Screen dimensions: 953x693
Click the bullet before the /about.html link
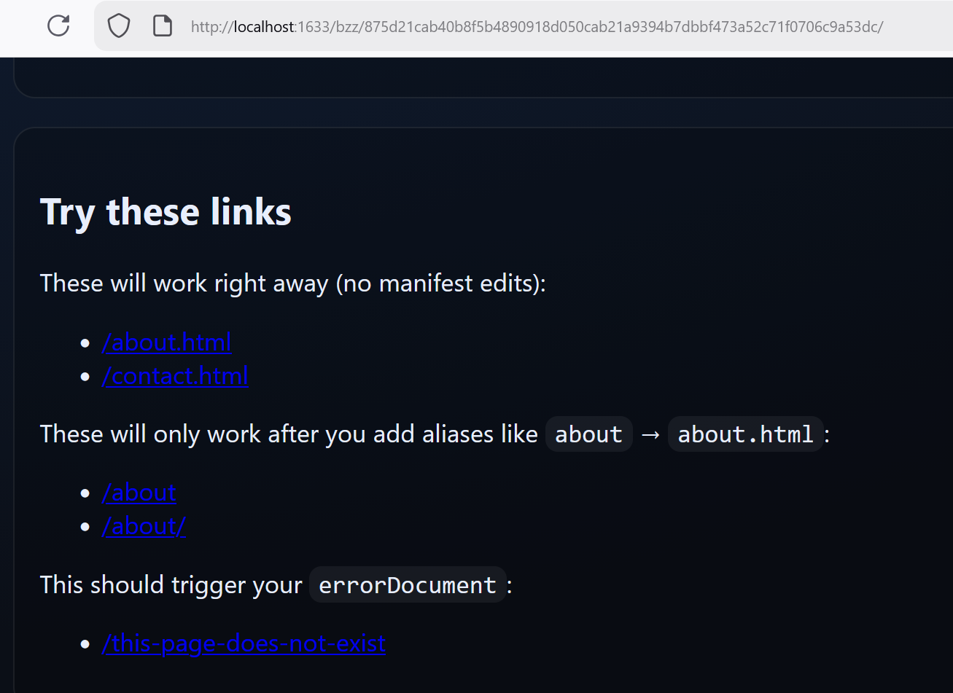pyautogui.click(x=85, y=342)
